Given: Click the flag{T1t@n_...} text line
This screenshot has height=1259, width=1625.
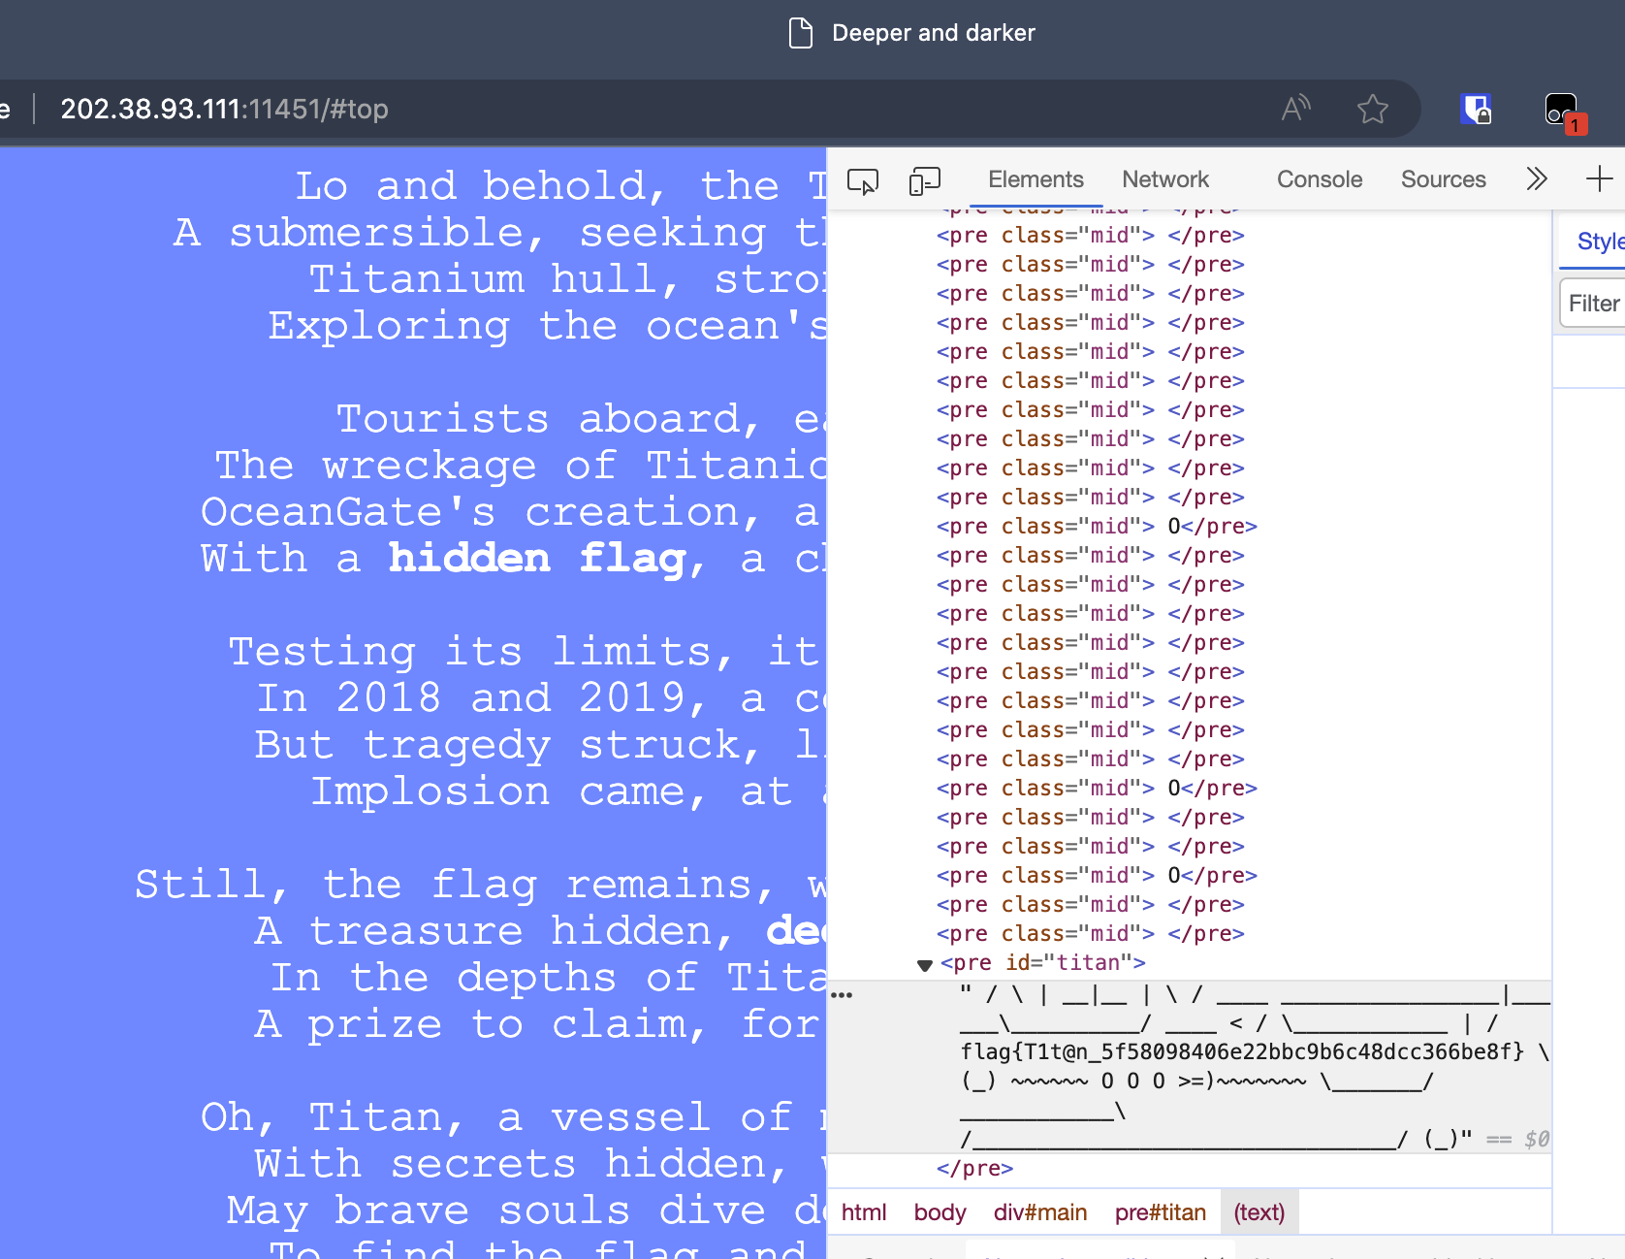Looking at the screenshot, I should [x=1242, y=1051].
